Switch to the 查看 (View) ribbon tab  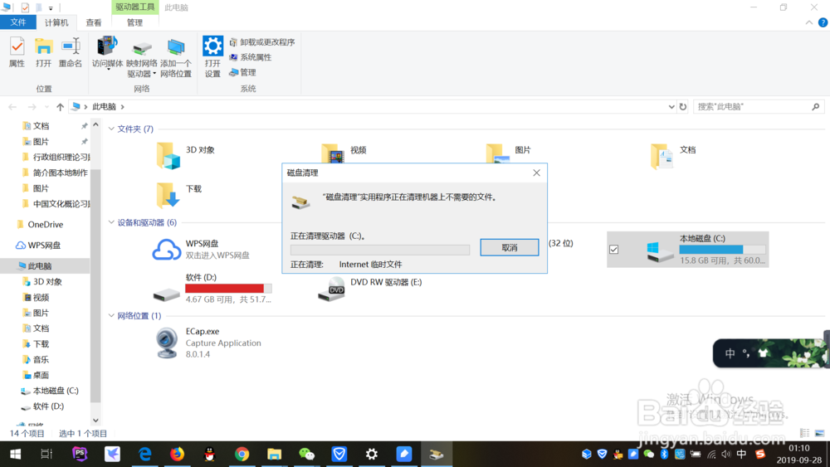coord(94,22)
